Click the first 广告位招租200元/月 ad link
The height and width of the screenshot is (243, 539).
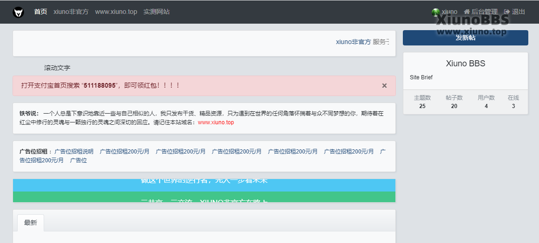(125, 152)
